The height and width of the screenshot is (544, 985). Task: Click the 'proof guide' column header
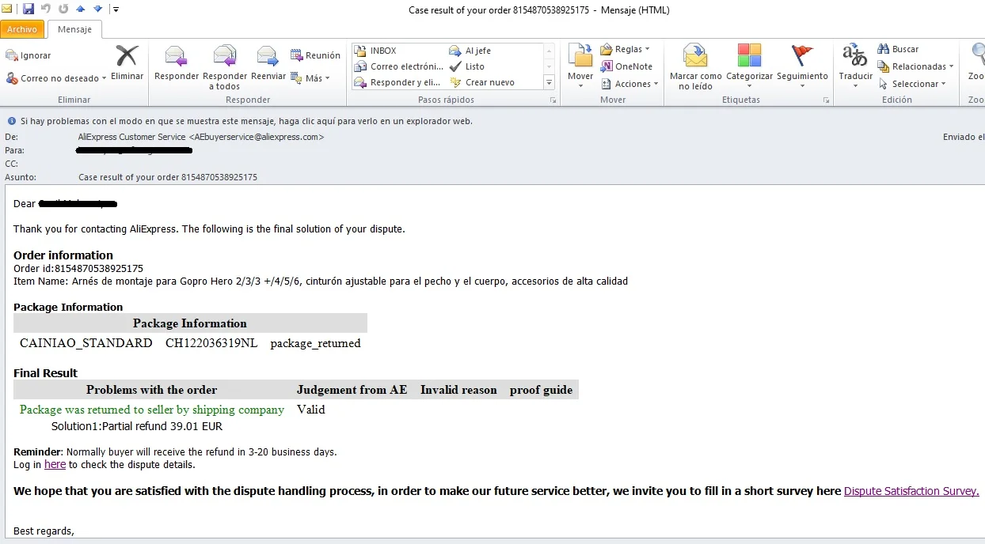541,390
